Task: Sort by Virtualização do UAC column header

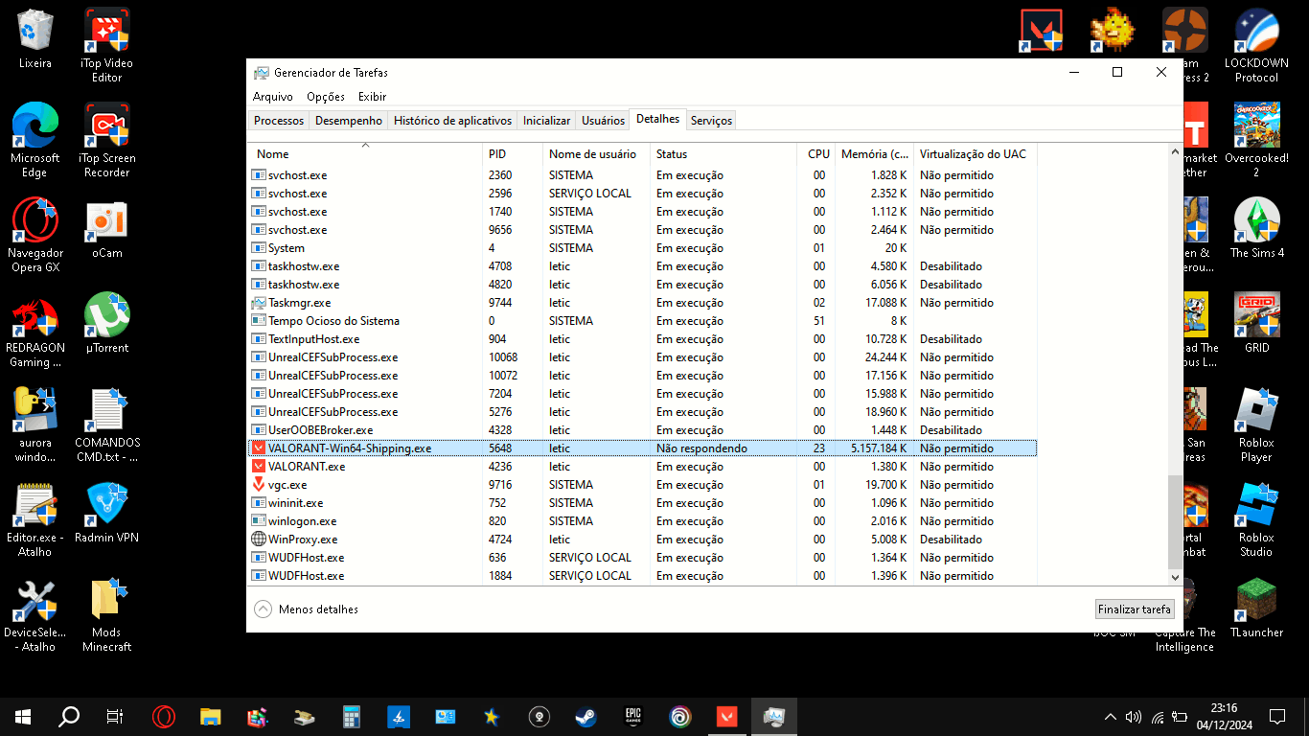Action: point(975,153)
